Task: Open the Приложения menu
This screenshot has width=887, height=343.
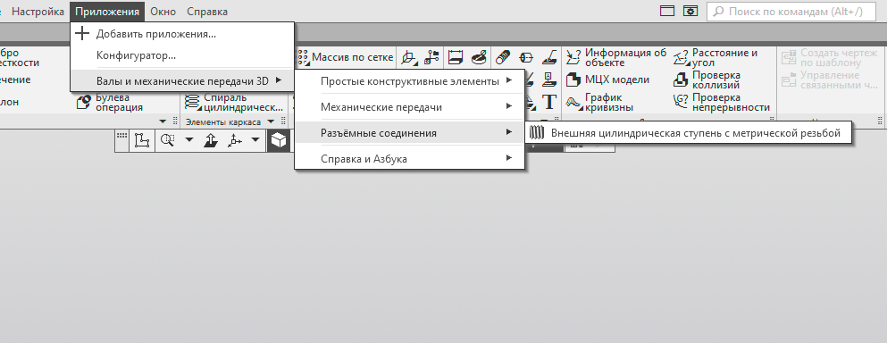Action: coord(107,12)
